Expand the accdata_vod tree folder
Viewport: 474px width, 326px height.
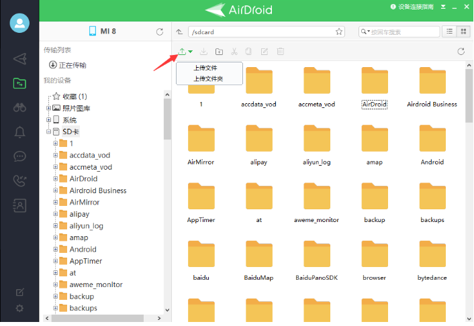click(55, 156)
